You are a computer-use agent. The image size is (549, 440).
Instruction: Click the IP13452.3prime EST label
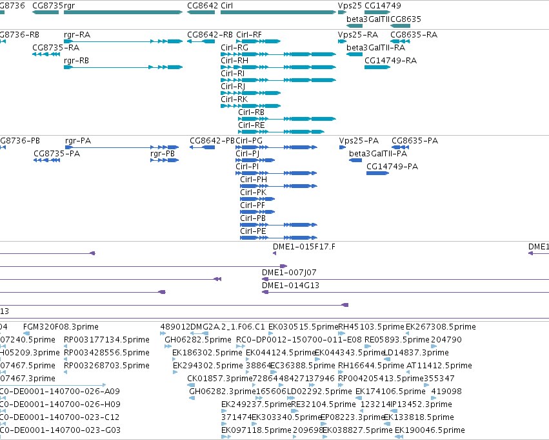421,404
